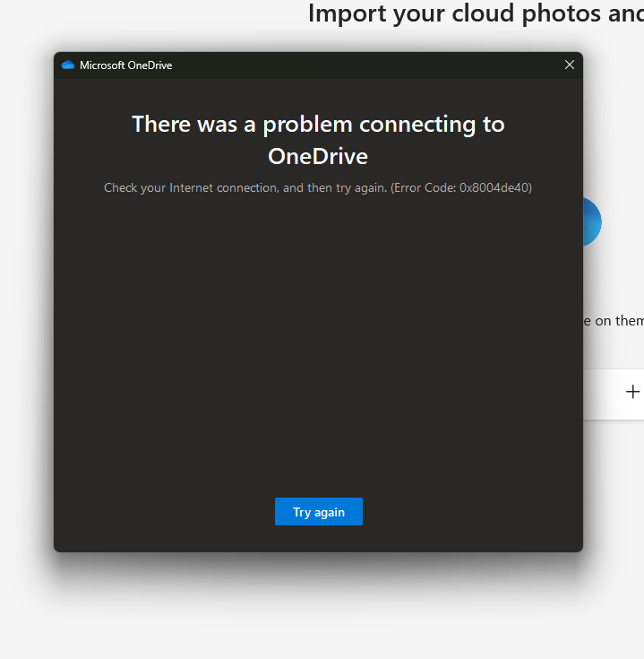Close the Microsoft OneDrive dialog
644x659 pixels.
point(570,65)
